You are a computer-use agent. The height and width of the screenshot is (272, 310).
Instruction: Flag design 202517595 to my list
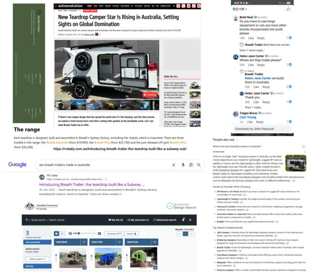click(119, 242)
